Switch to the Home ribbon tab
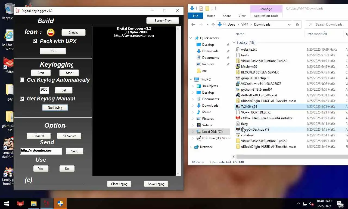The width and height of the screenshot is (348, 209). (211, 16)
